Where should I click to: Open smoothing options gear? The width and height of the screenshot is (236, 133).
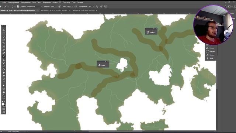point(97,7)
